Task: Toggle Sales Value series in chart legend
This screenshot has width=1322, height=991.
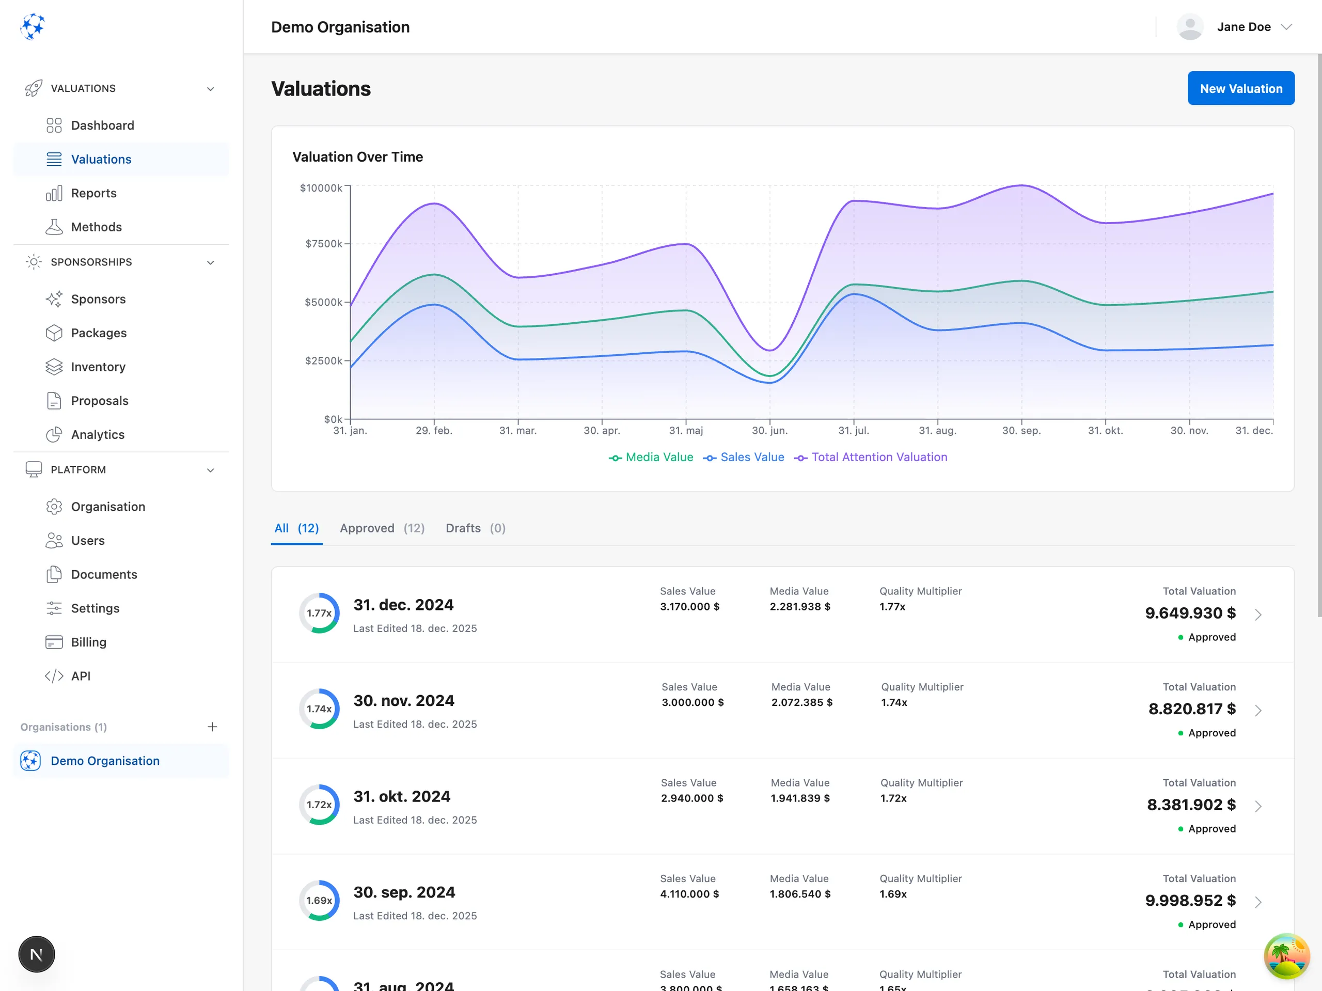Action: pos(743,457)
